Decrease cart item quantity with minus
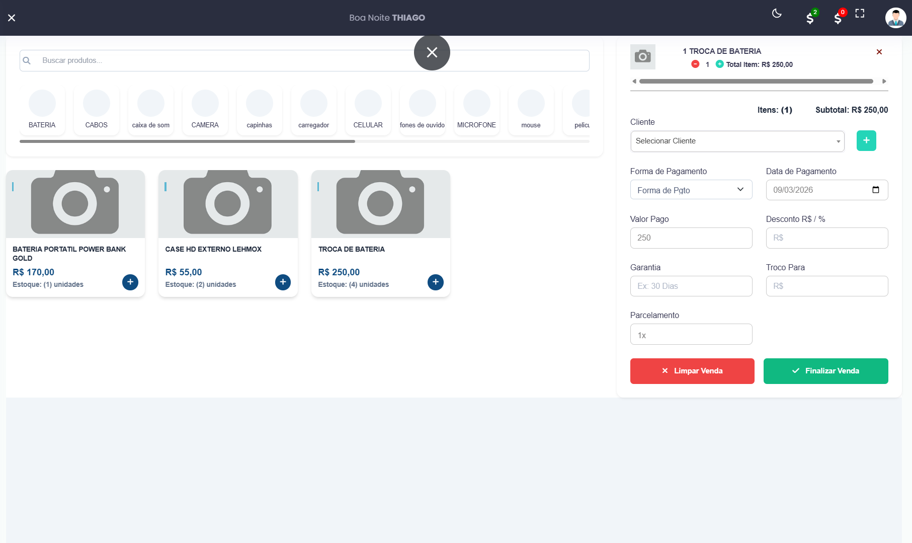This screenshot has height=543, width=912. (695, 64)
